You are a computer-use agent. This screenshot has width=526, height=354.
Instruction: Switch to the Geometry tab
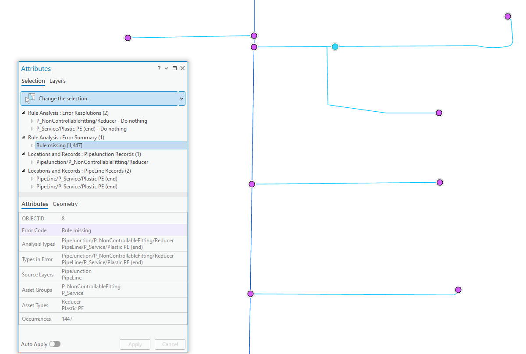click(x=65, y=204)
